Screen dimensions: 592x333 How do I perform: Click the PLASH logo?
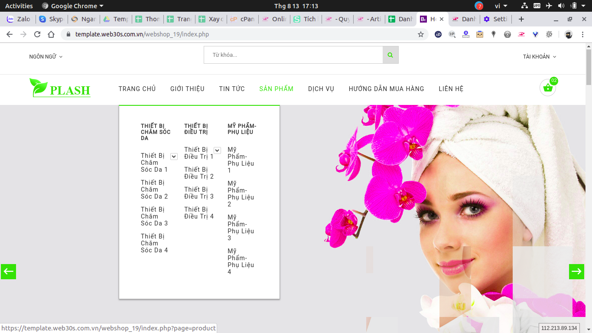pyautogui.click(x=60, y=88)
